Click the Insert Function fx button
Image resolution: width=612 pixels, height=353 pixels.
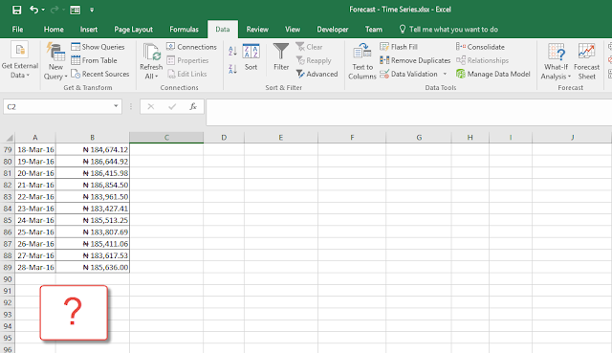(193, 106)
